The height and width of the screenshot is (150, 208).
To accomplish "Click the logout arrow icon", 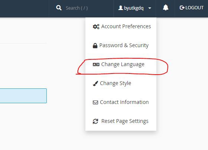I will [182, 8].
